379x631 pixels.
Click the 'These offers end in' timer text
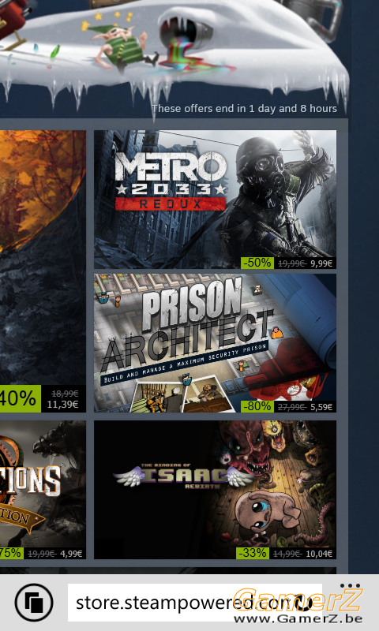[x=244, y=109]
